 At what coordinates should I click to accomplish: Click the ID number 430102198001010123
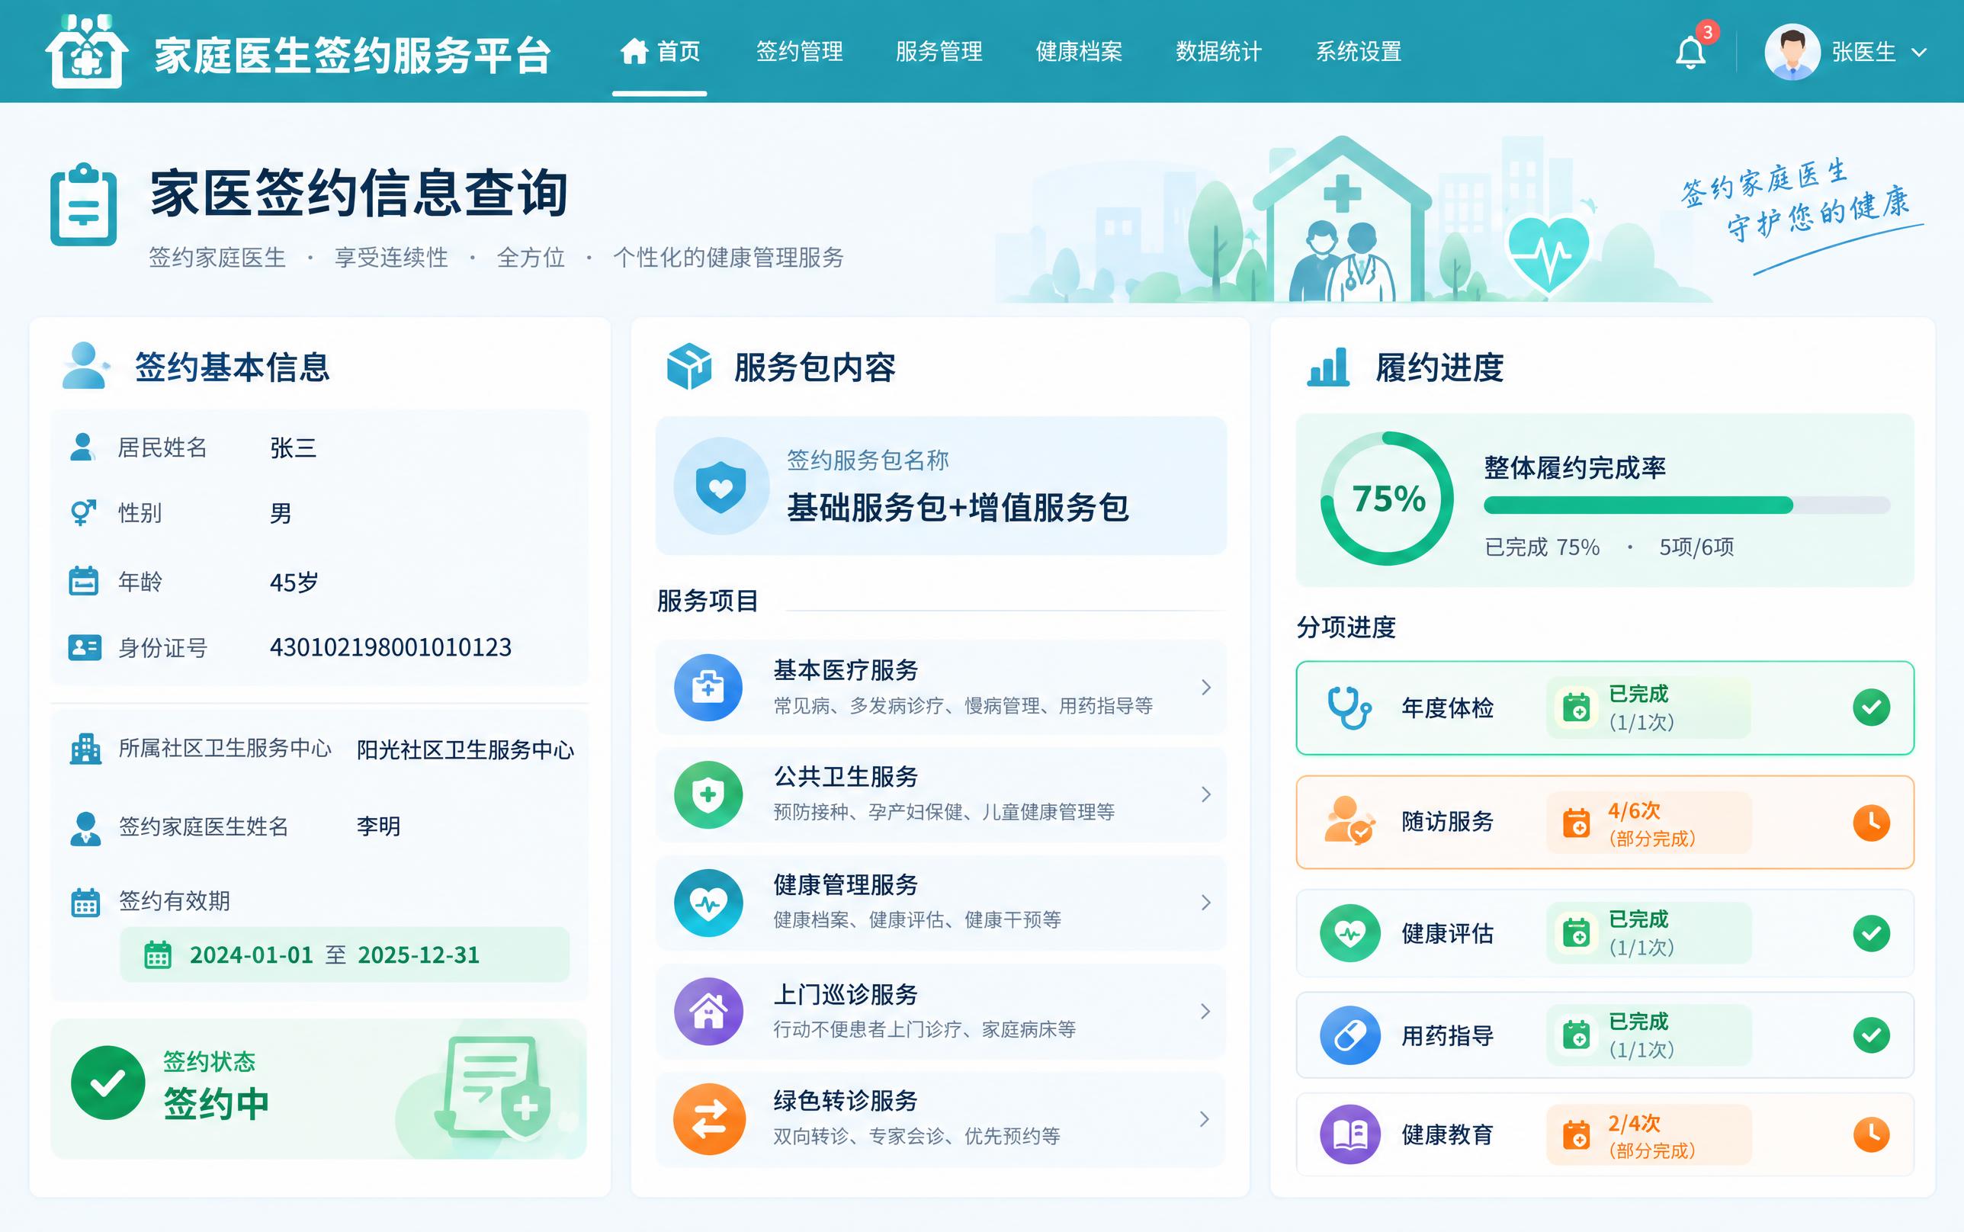(390, 647)
